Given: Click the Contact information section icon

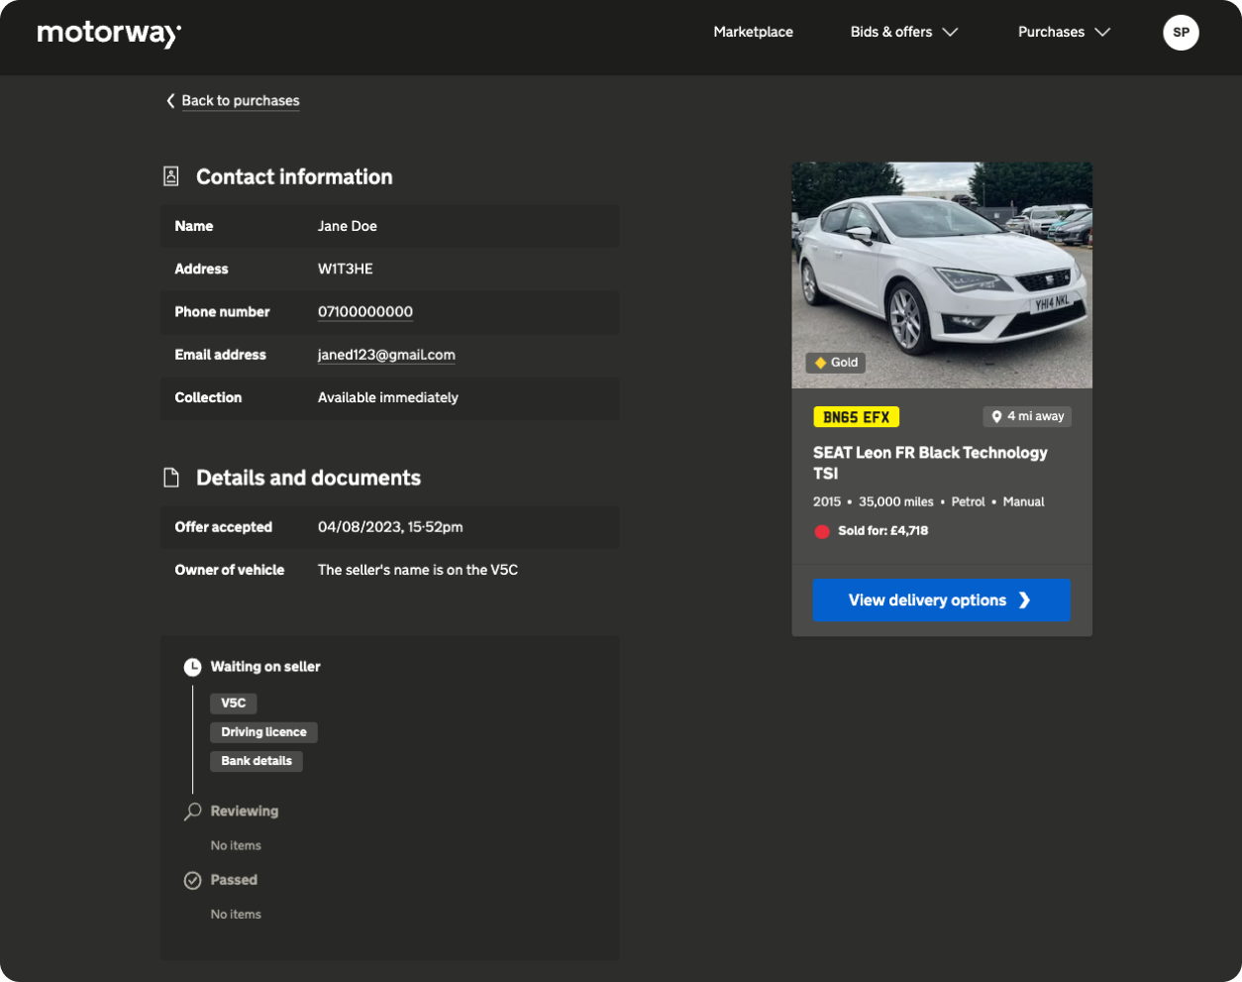Looking at the screenshot, I should 171,176.
